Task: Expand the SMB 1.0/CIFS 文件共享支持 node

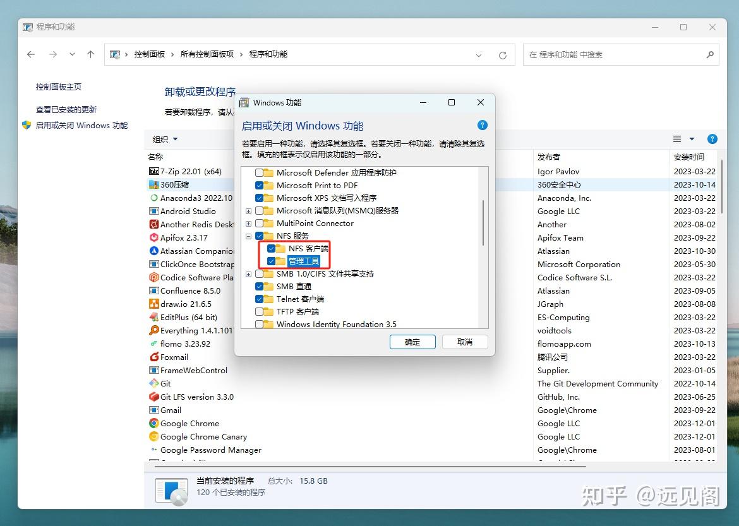Action: tap(248, 273)
